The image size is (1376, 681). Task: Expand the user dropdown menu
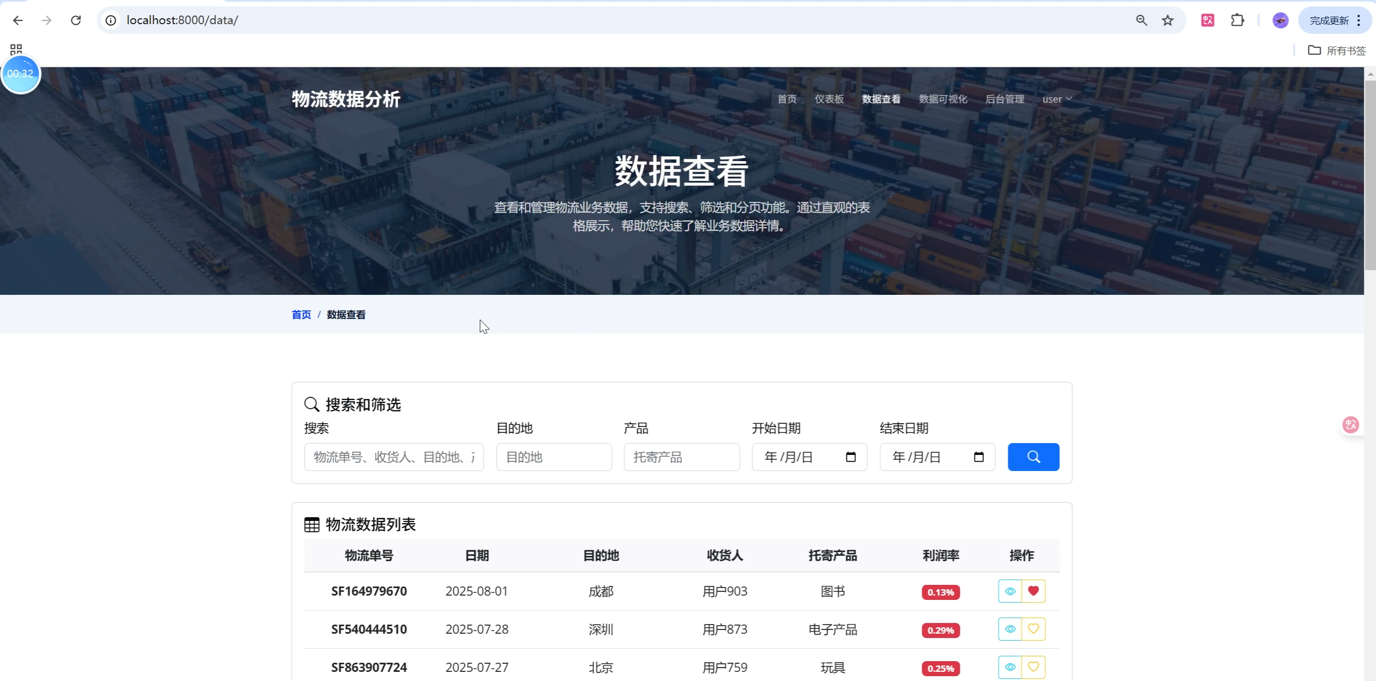(x=1057, y=99)
